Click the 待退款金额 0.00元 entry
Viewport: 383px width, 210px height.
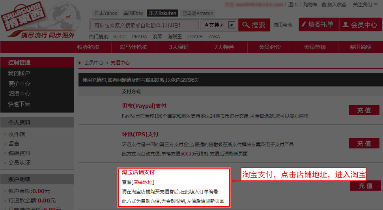[32, 201]
